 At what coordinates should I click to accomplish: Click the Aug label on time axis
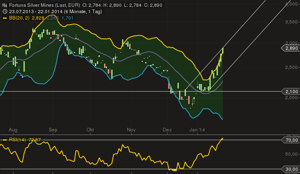pyautogui.click(x=13, y=130)
